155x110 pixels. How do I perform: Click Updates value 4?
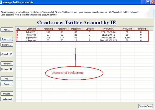coord(90,32)
